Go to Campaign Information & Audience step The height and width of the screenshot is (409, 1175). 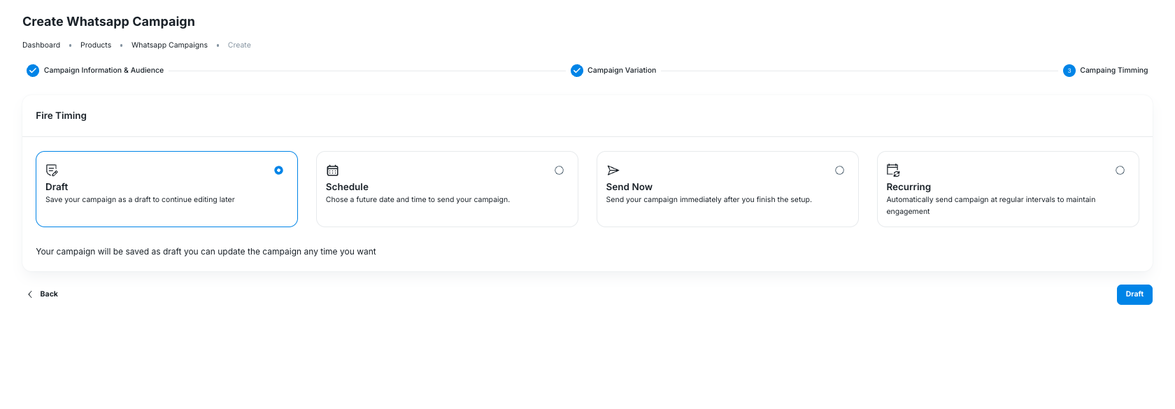(104, 71)
